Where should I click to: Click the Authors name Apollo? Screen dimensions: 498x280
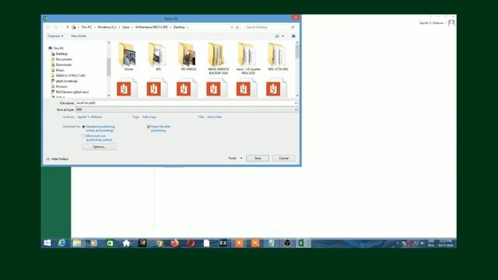89,117
